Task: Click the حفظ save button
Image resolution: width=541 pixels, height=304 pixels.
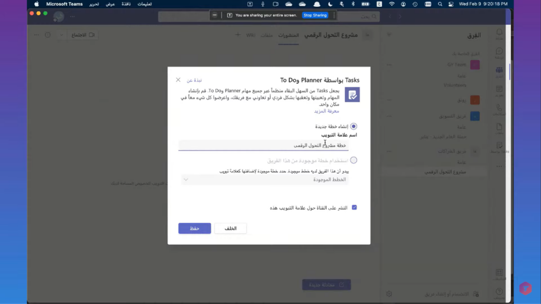Action: 194,229
